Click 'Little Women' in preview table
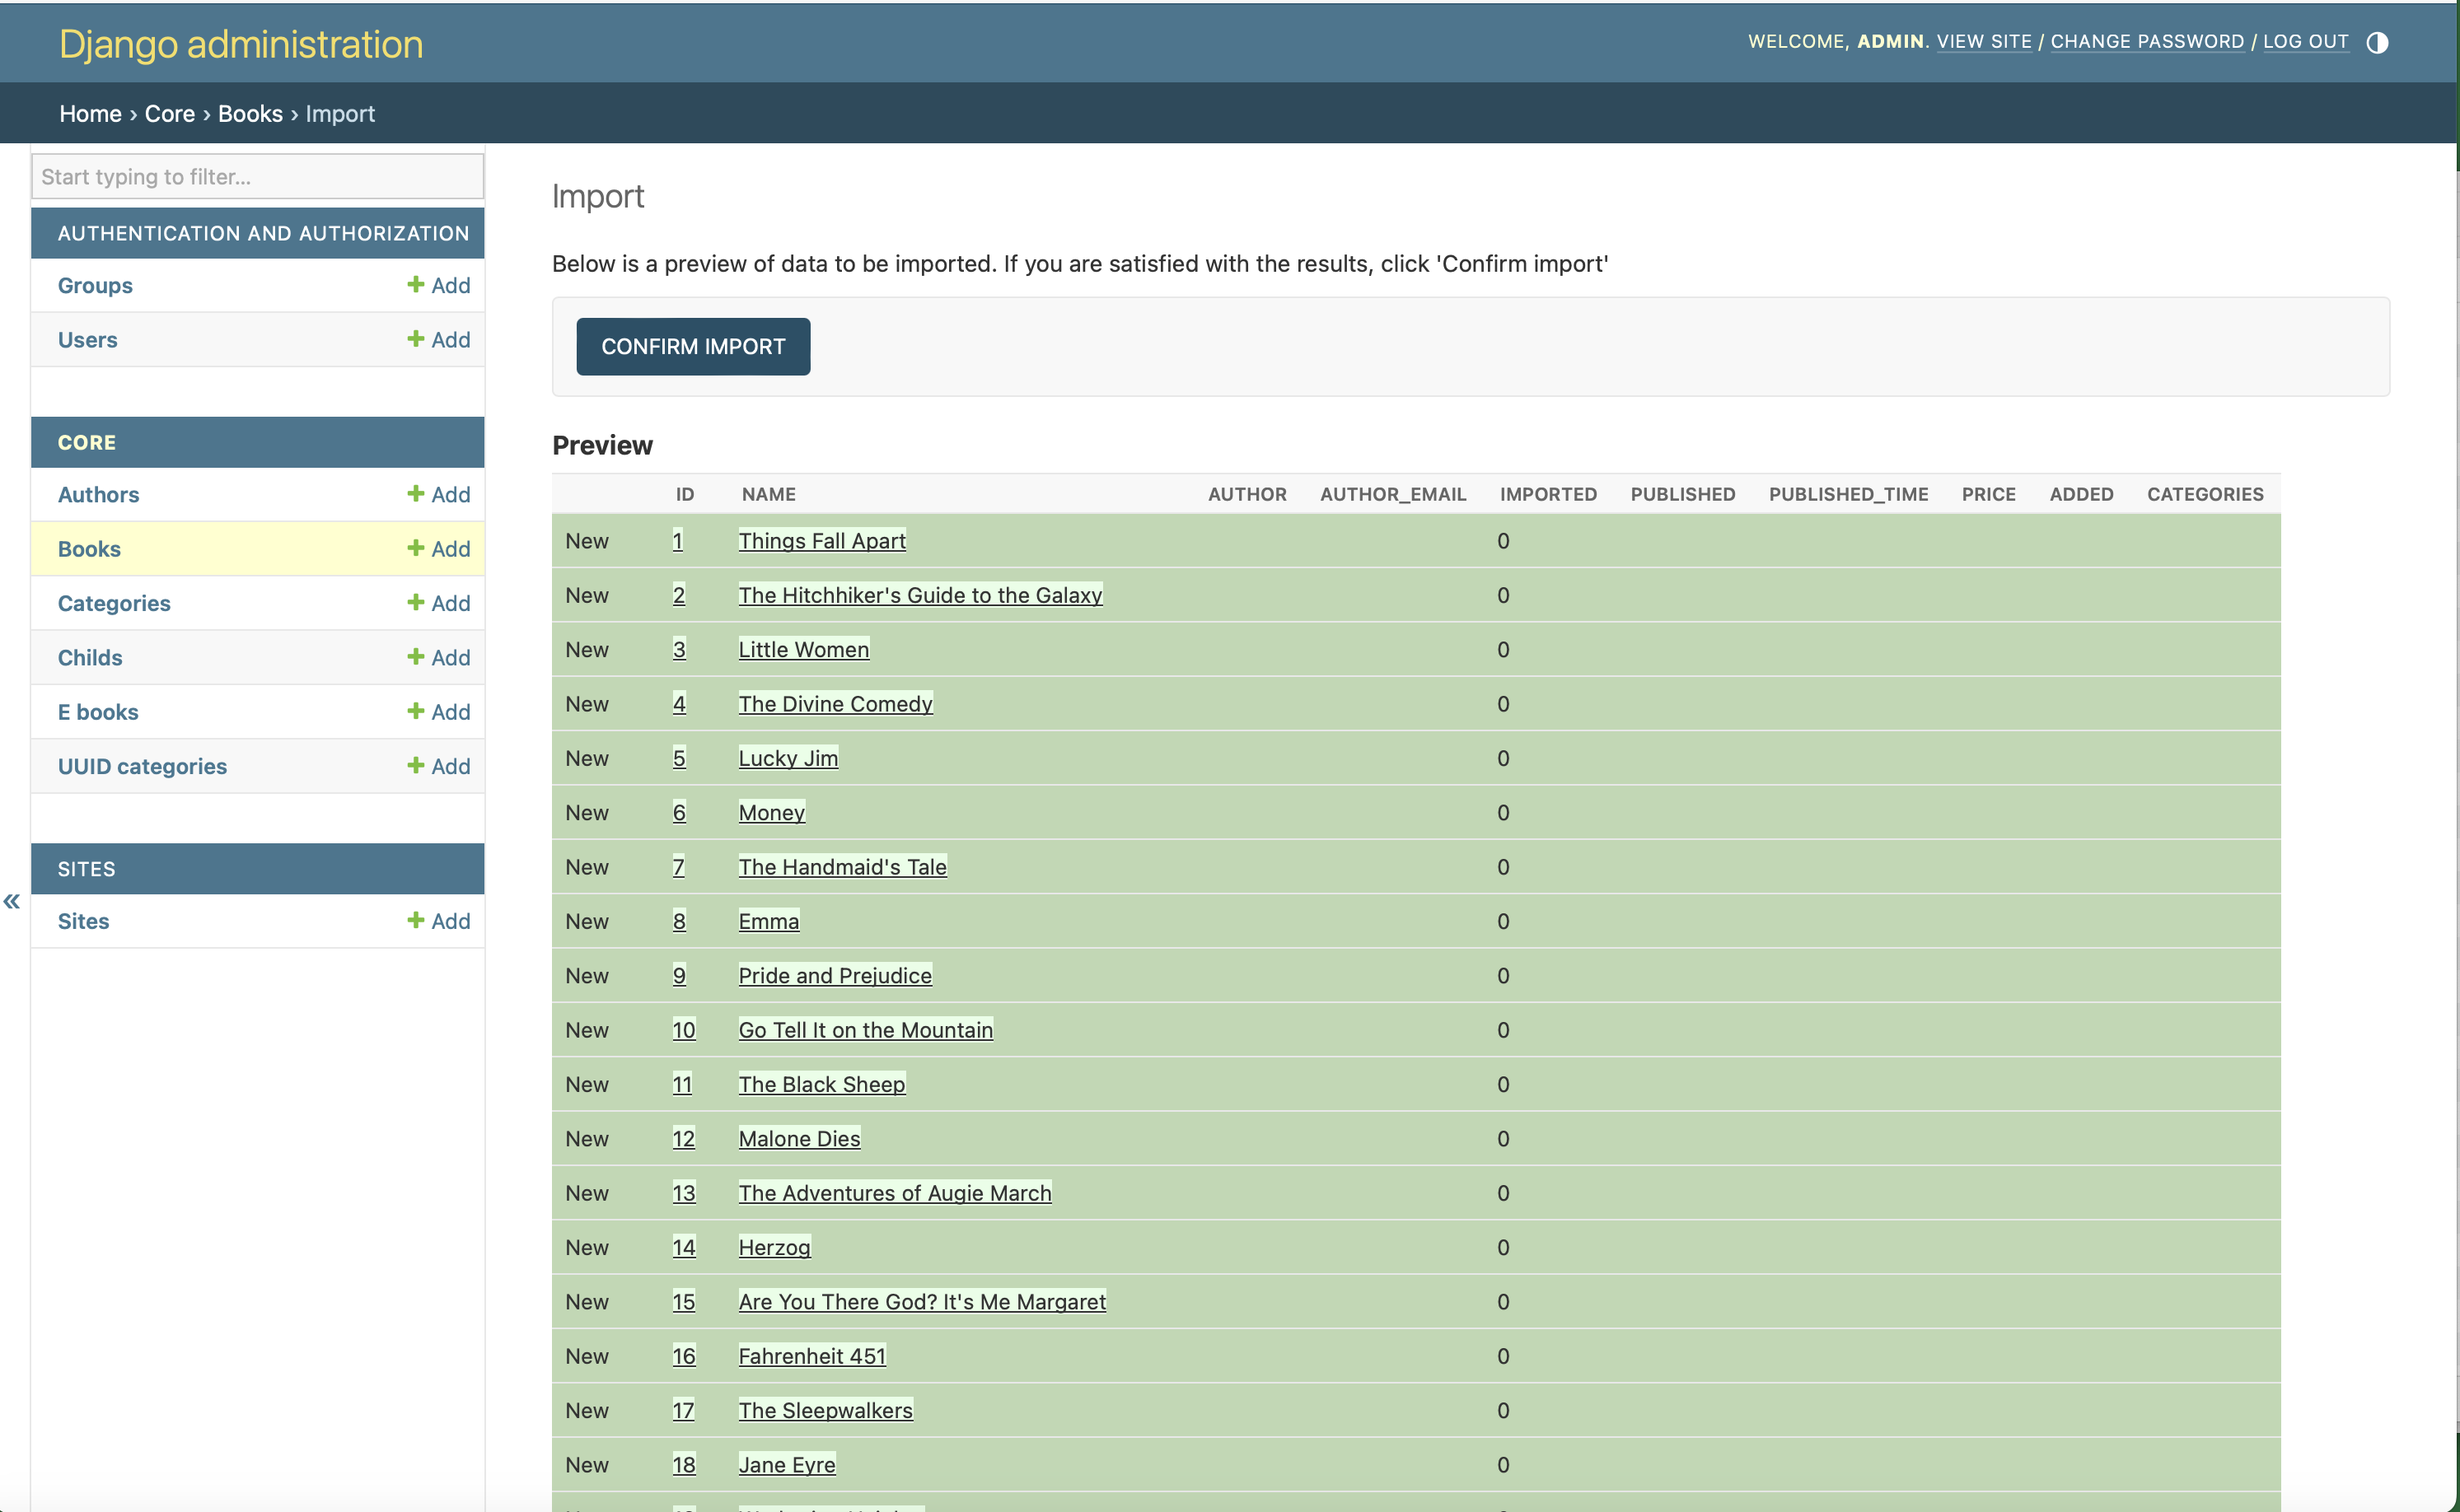The image size is (2460, 1512). 803,649
